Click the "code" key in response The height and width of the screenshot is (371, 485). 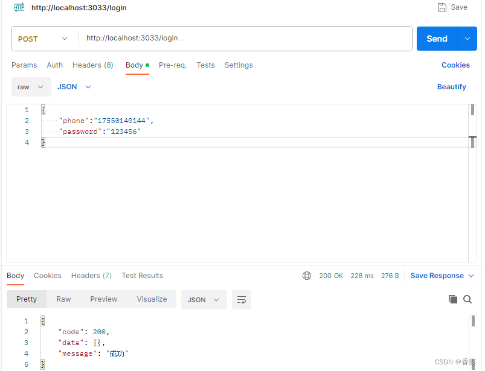(71, 332)
